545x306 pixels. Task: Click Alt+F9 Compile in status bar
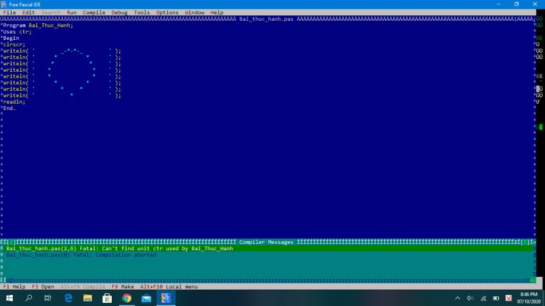click(82, 286)
